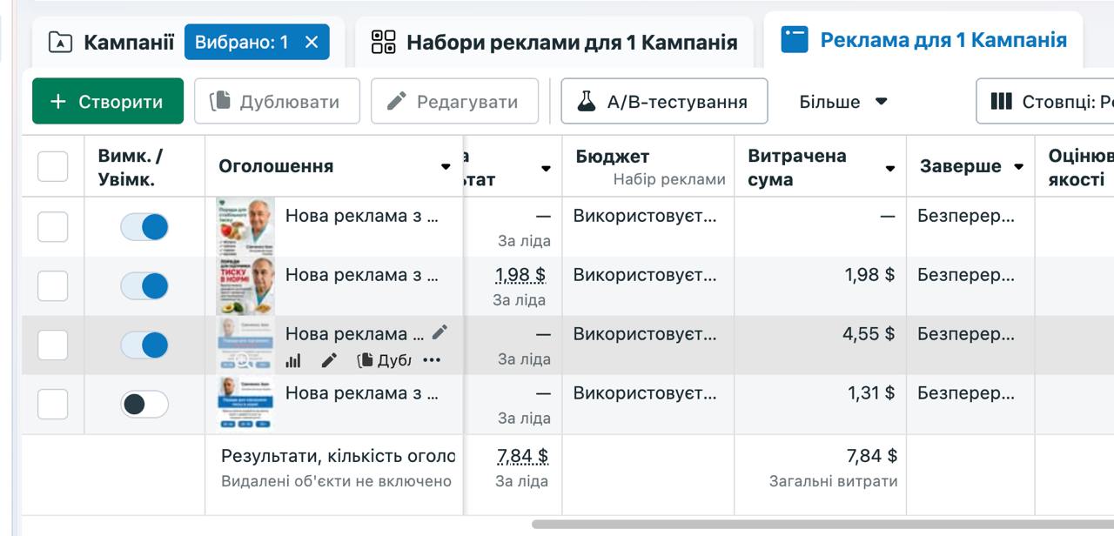Open the results column header dropdown arrow
Image resolution: width=1114 pixels, height=536 pixels.
(x=546, y=168)
